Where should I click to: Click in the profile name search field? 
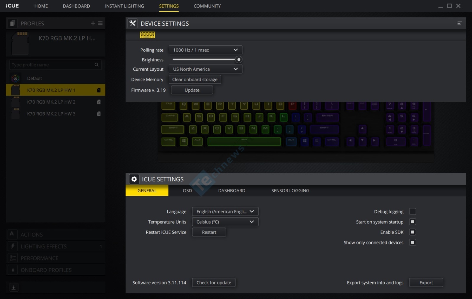pyautogui.click(x=55, y=65)
